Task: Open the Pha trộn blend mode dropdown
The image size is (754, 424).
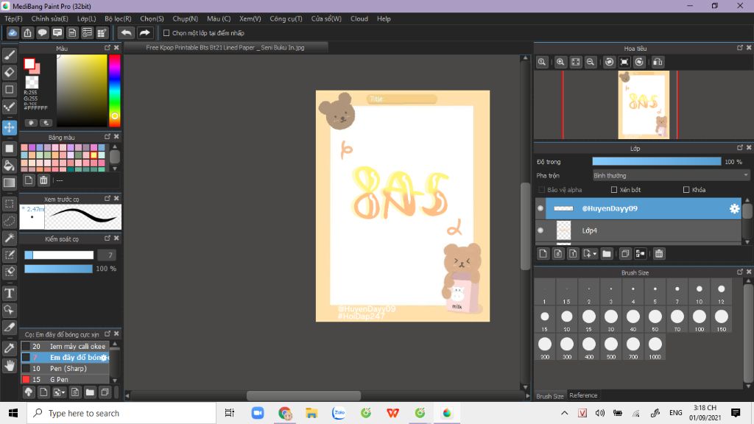Action: point(671,175)
